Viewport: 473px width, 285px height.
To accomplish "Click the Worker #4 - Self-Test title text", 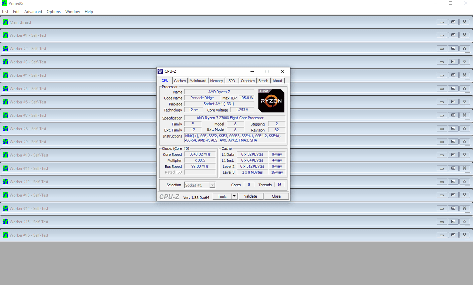I will pyautogui.click(x=28, y=75).
